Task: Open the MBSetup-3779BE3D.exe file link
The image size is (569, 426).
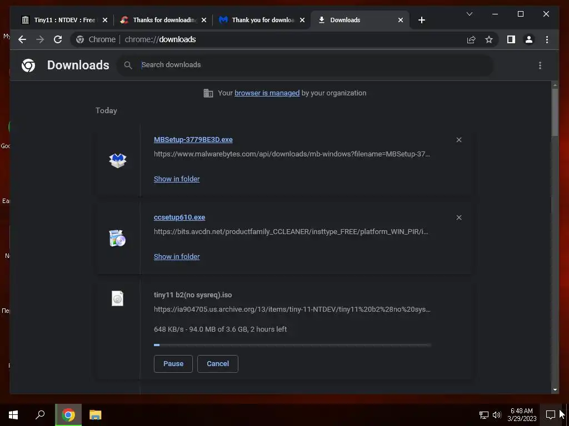Action: coord(193,139)
